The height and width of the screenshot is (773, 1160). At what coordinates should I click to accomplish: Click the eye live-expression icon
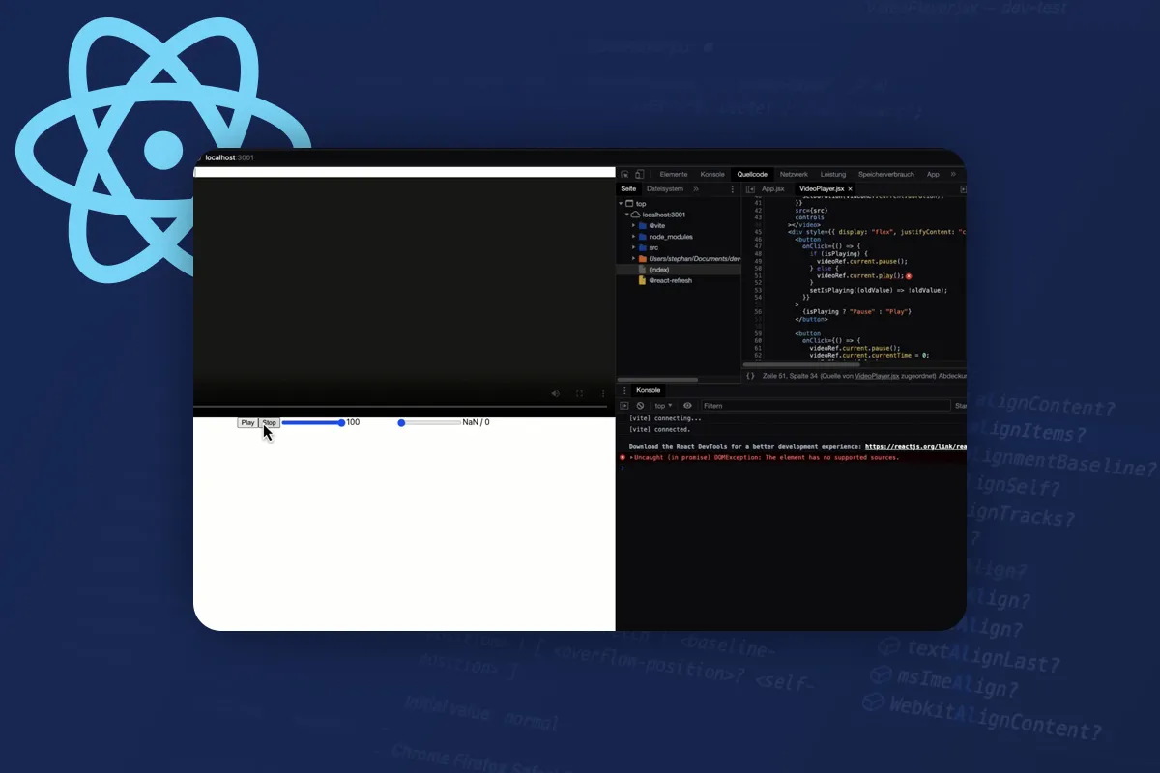687,406
